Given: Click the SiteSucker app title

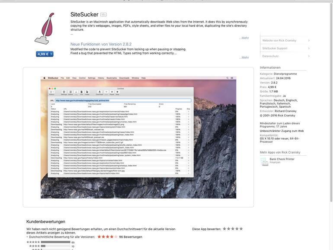Looking at the screenshot, I should coord(84,14).
